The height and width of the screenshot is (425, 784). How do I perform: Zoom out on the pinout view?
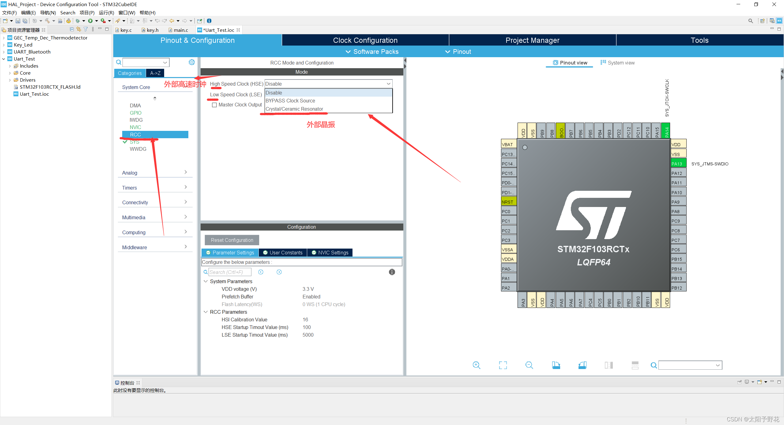[530, 365]
